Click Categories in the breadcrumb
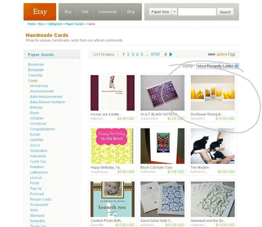Screen dimensions: 262x227 click(x=55, y=24)
